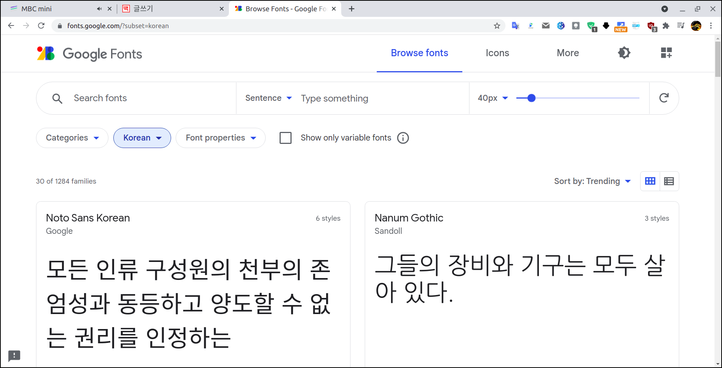Toggle dark theme with the brightness icon
Image resolution: width=722 pixels, height=368 pixels.
tap(624, 53)
